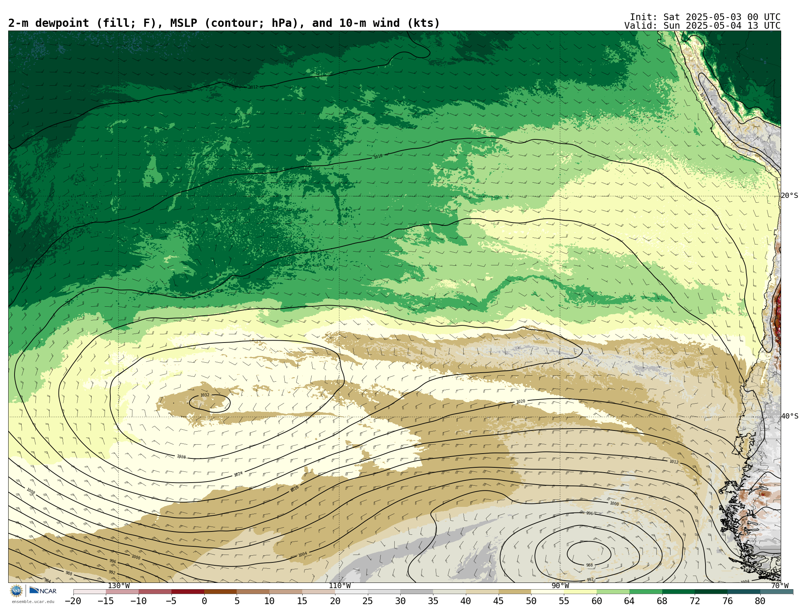Screen dimensions: 805x606
Task: Pick the gray-teal swatch beyond 80
Action: 777,591
